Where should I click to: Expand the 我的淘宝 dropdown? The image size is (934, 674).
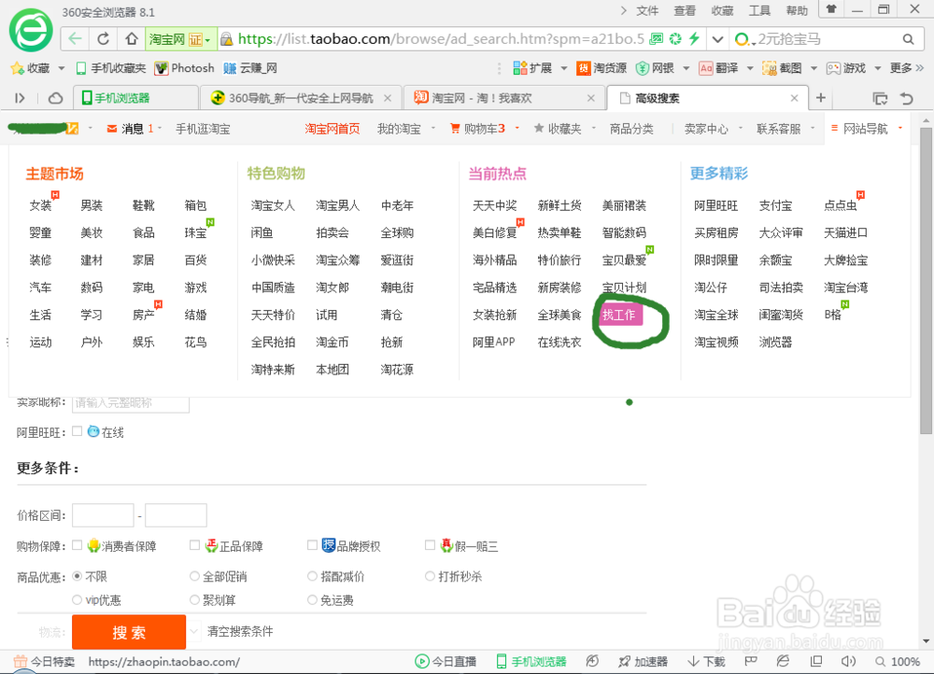pyautogui.click(x=433, y=128)
